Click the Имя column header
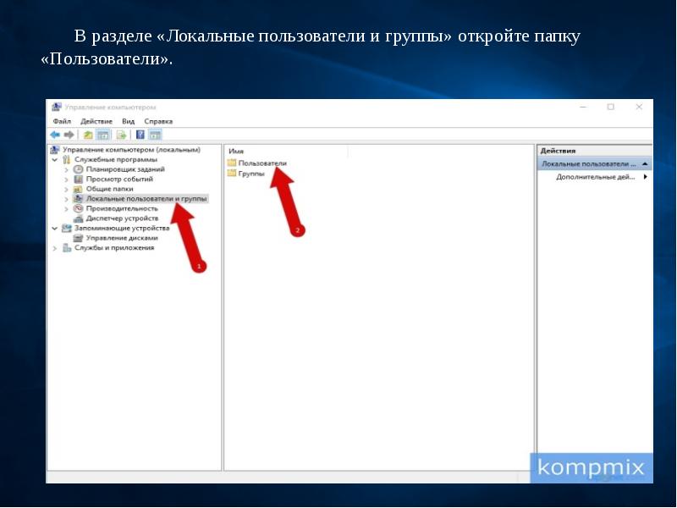The width and height of the screenshot is (677, 508). tap(236, 150)
